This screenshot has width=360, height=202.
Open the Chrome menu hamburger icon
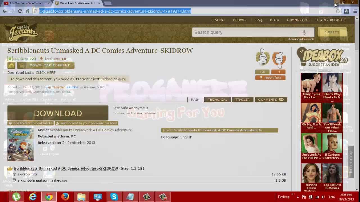(x=355, y=11)
